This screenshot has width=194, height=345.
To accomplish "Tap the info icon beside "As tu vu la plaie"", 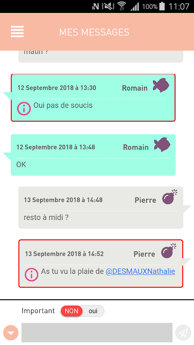I will coord(31,275).
